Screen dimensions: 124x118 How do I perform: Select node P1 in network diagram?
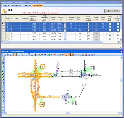click(57, 75)
